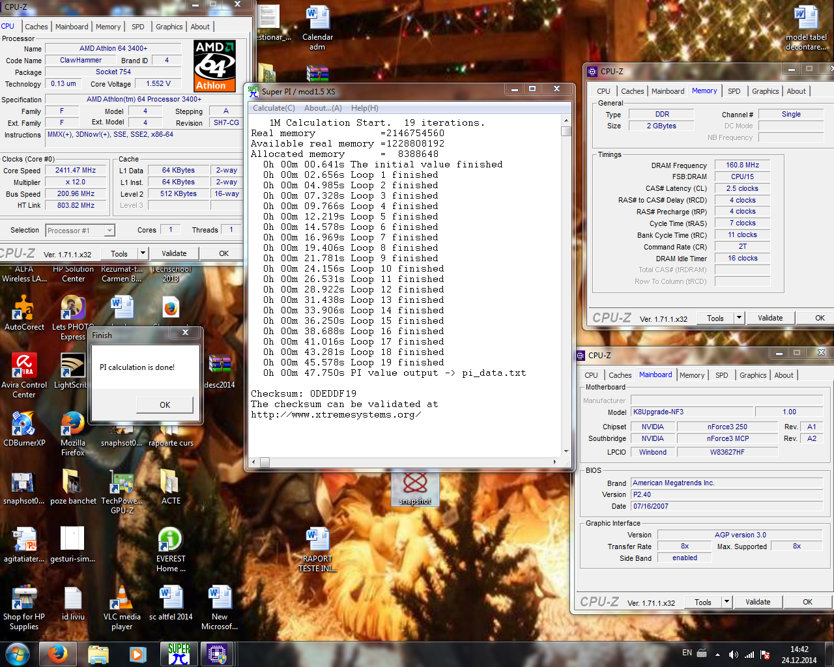Open sc altfel 2014 Word document

click(171, 603)
